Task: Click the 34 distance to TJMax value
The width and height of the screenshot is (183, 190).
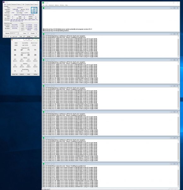Action: (x=15, y=55)
